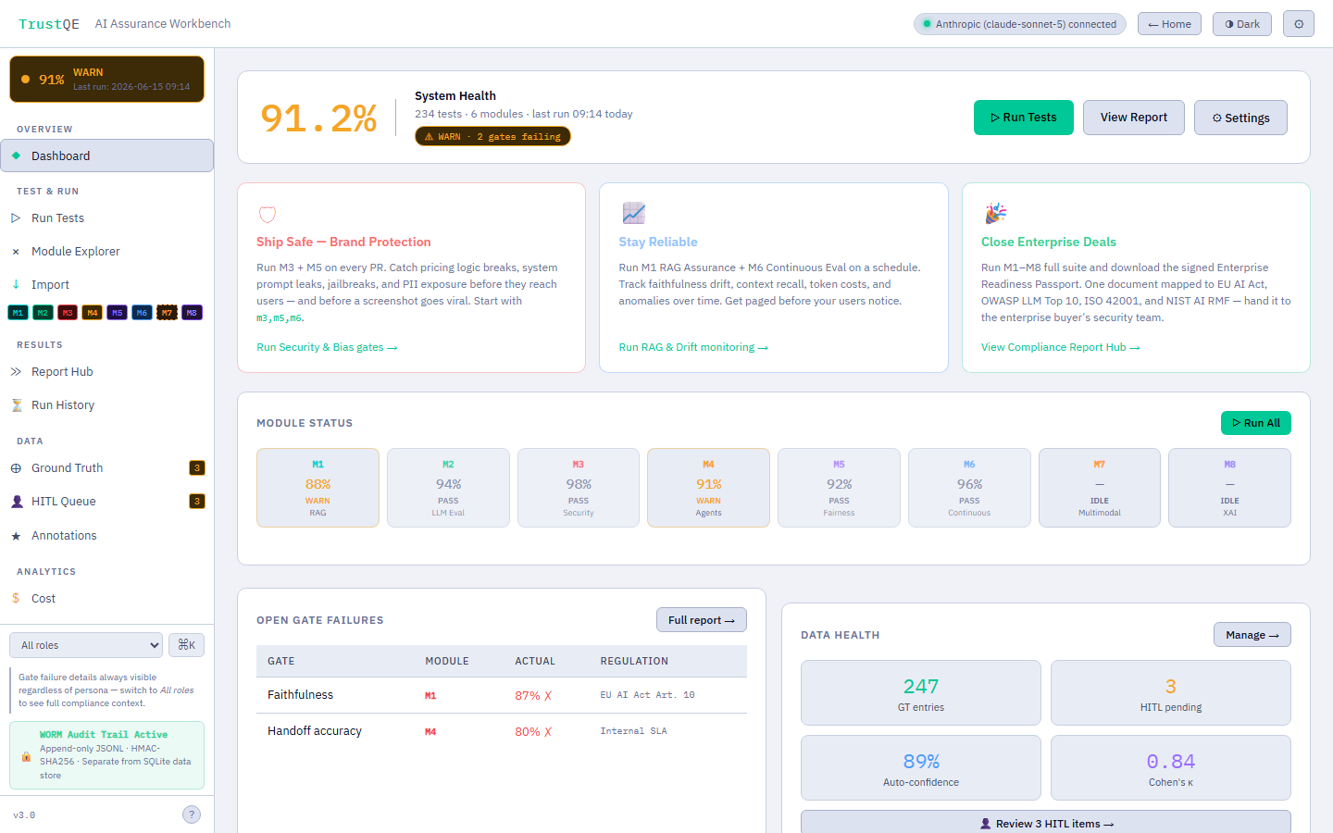The image size is (1333, 833).
Task: Click the green Run Tests button
Action: (1023, 118)
